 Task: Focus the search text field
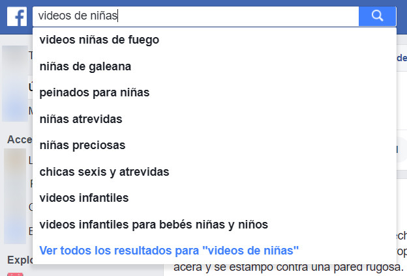point(196,16)
